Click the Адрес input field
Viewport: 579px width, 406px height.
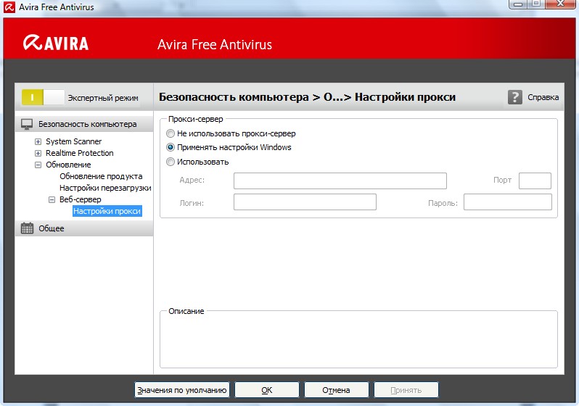340,181
